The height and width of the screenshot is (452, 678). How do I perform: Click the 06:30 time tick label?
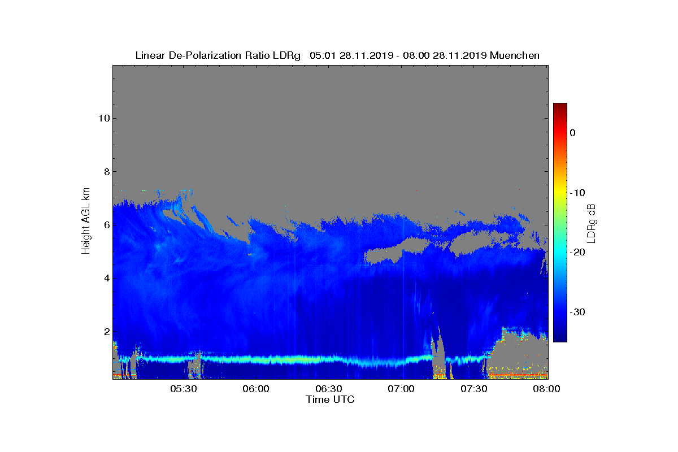[329, 389]
